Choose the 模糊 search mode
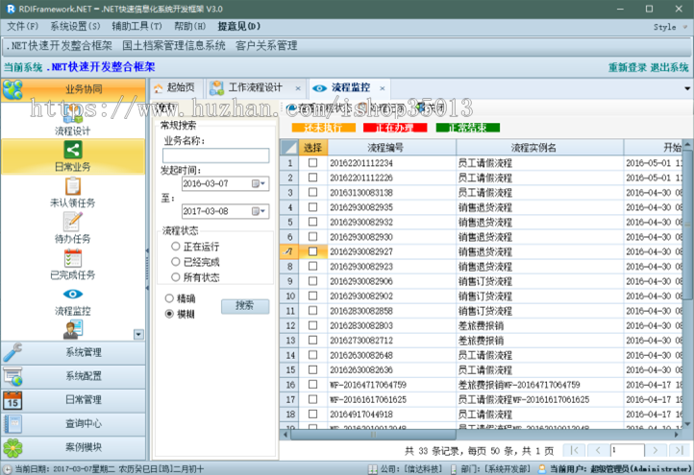Image resolution: width=694 pixels, height=475 pixels. pyautogui.click(x=169, y=314)
